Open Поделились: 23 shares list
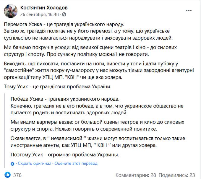The height and width of the screenshot is (179, 201). [x=177, y=175]
